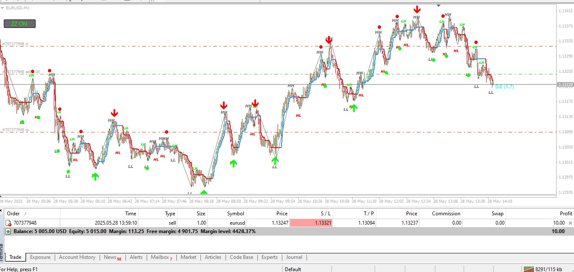Click the Commission column header
Screen dimensions: 574x272
tap(441, 214)
